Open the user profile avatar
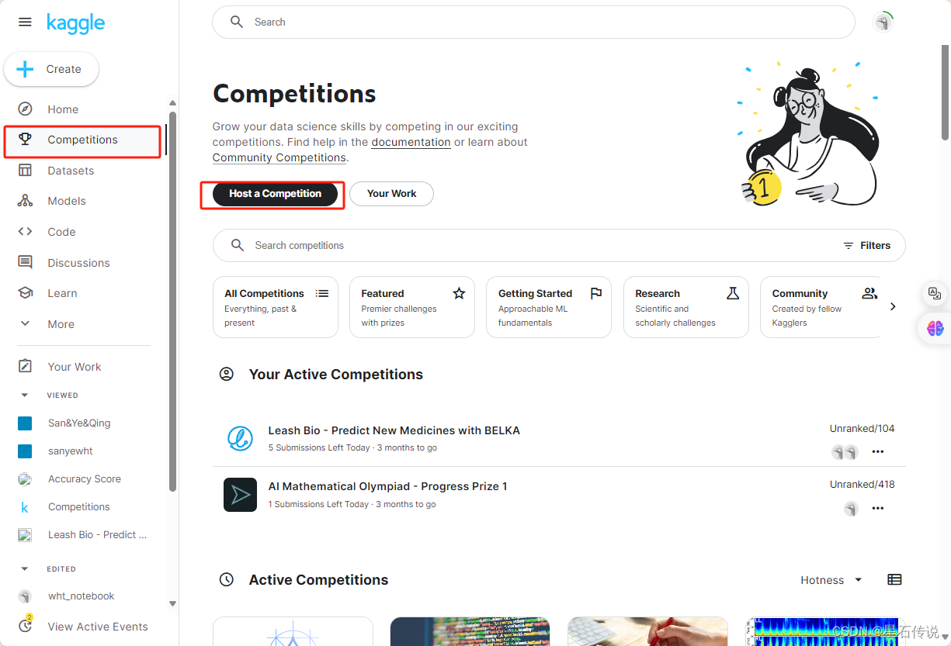 tap(883, 22)
